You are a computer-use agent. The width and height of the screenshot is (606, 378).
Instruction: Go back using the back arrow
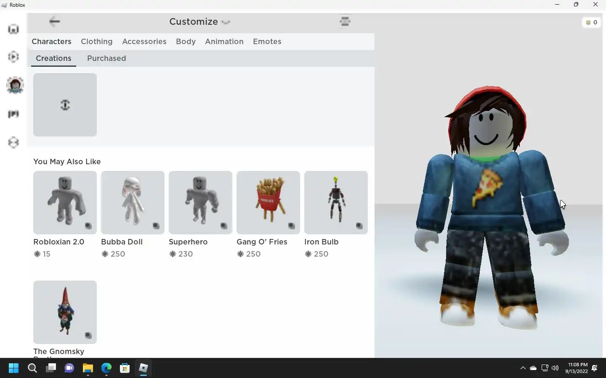tap(55, 21)
